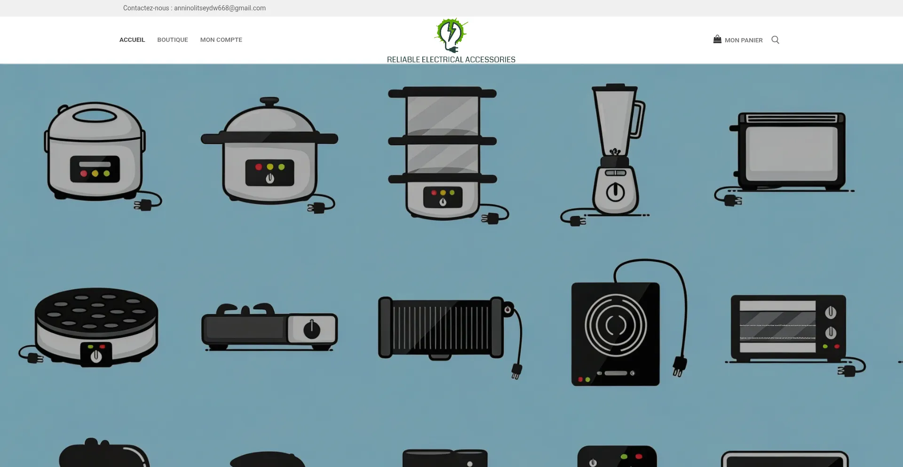
Task: Click the blender illustration
Action: coord(606,155)
